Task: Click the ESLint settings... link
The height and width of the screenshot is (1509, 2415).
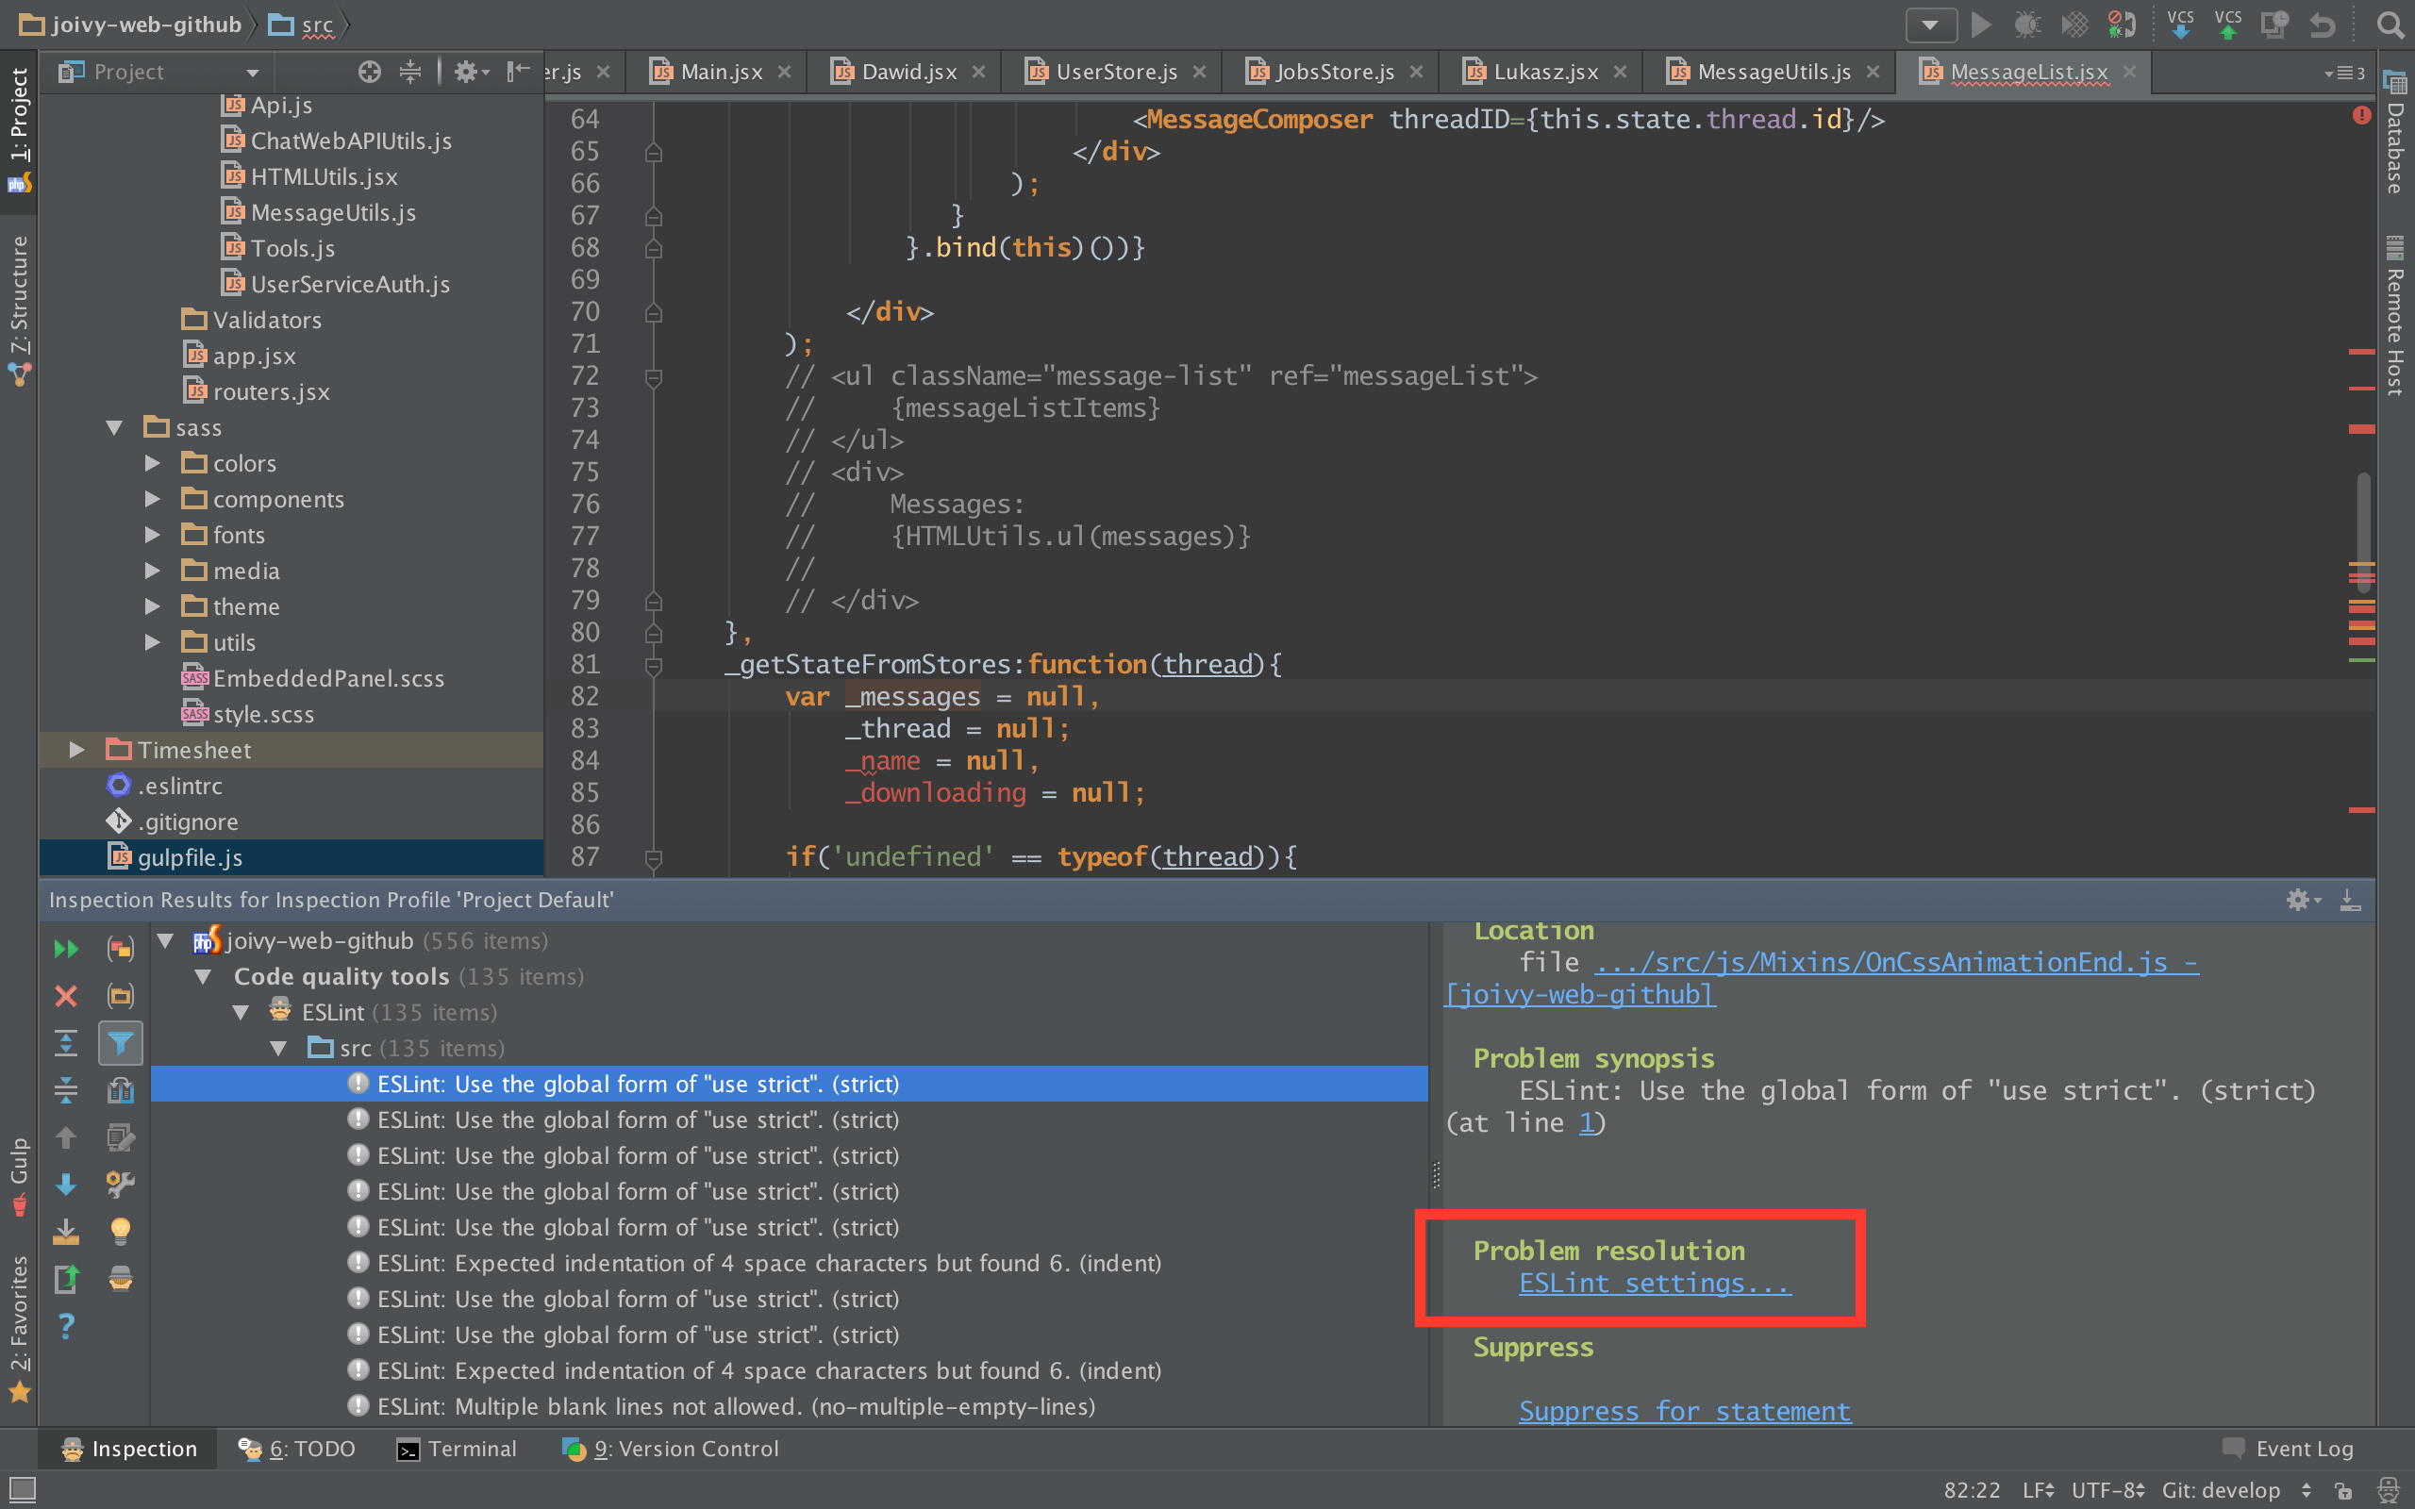Action: 1655,1283
